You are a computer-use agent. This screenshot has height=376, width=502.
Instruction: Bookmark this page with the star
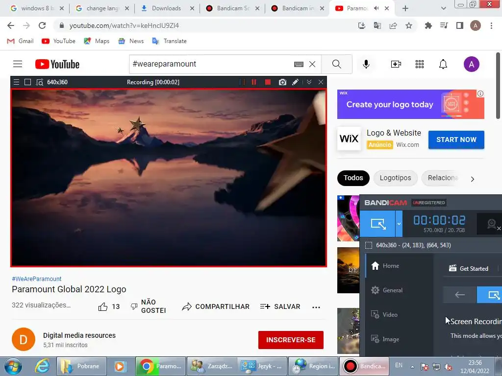pos(408,25)
